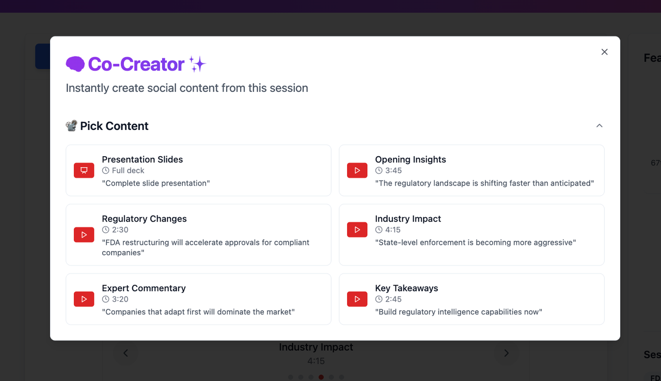The height and width of the screenshot is (381, 661).
Task: Click the active red carousel dot
Action: click(x=321, y=377)
